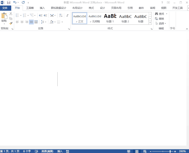189x153 pixels.
Task: Apply numbered list formatting
Action: point(25,15)
